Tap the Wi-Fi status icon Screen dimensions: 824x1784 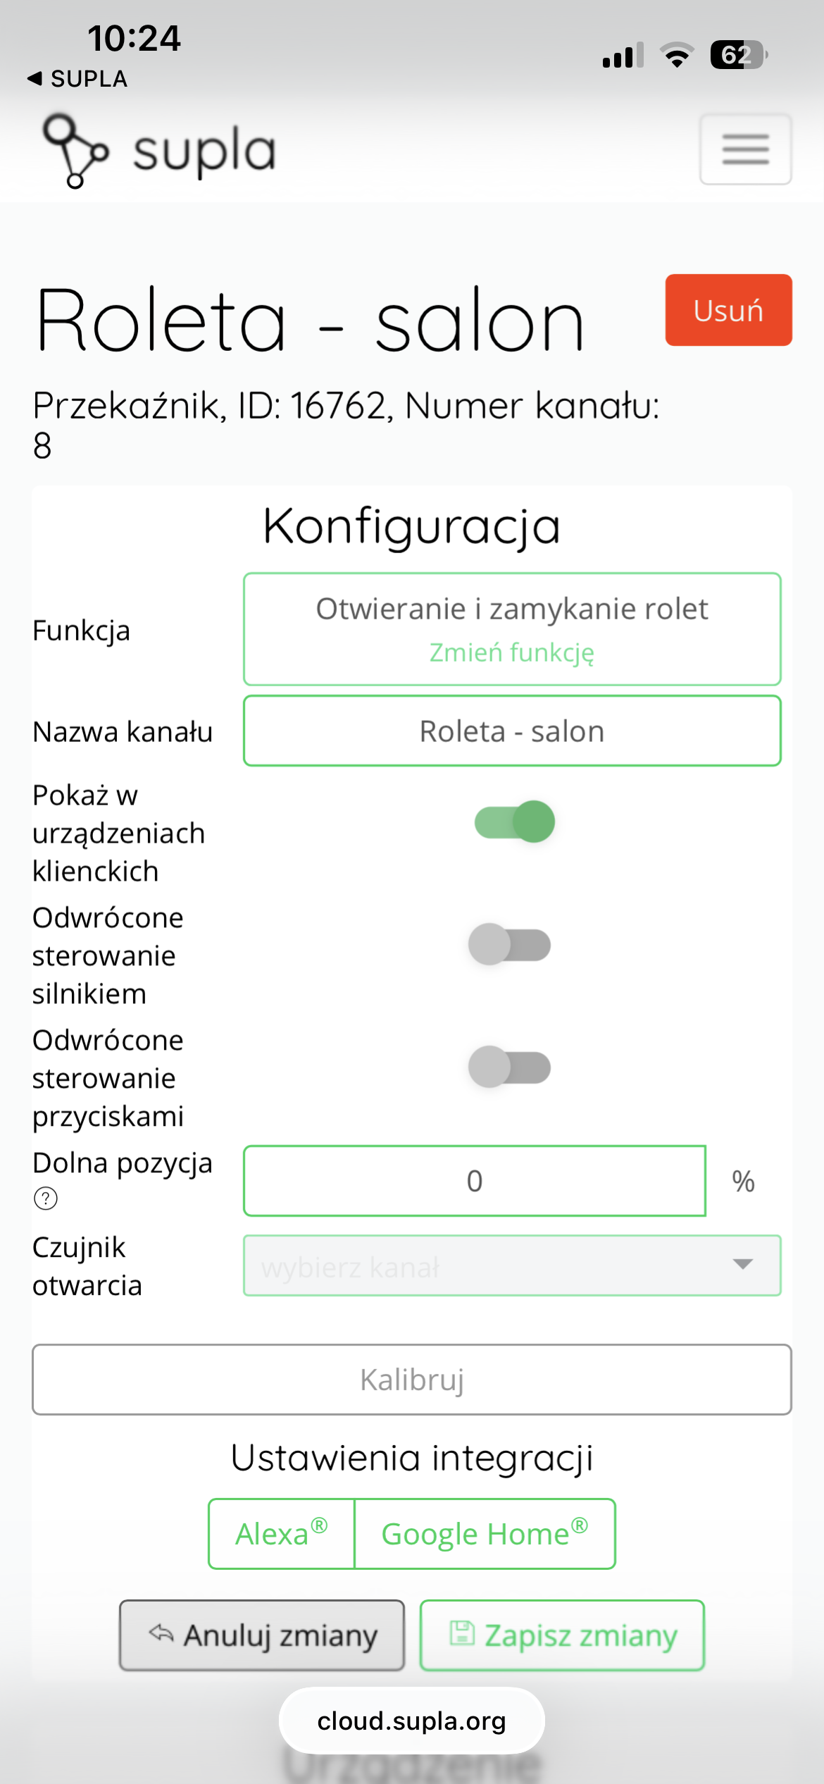coord(677,55)
